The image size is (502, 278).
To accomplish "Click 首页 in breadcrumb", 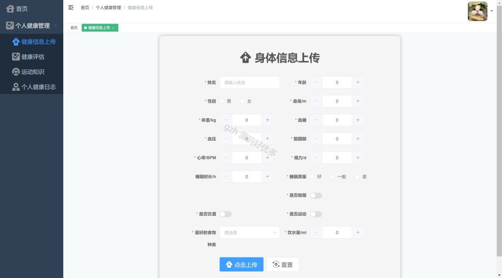I will 85,8.
